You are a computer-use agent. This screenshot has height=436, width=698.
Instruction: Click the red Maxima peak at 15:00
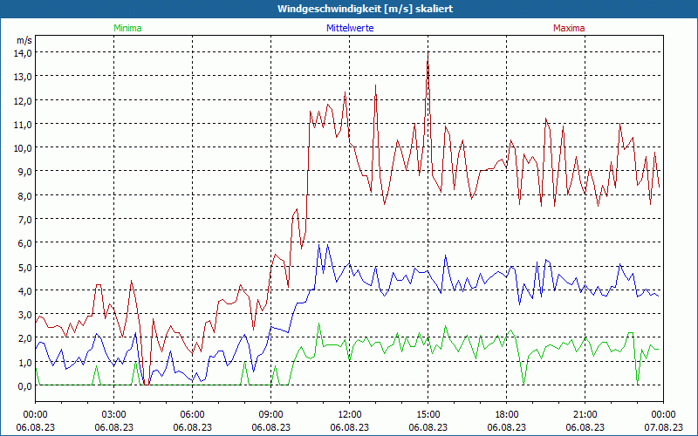428,54
